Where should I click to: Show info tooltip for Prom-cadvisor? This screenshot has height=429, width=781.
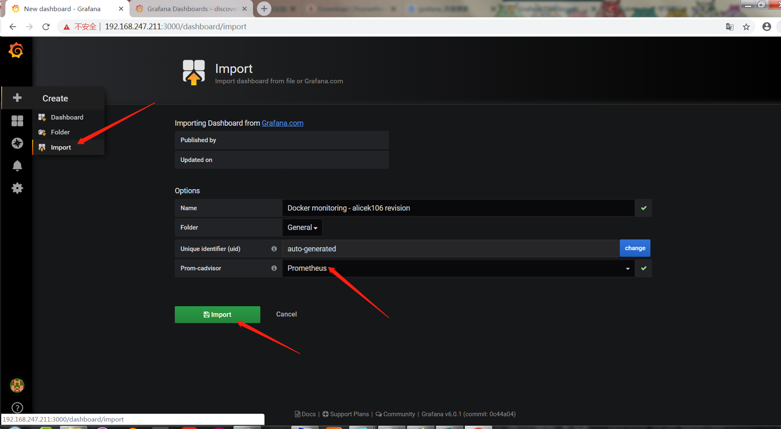click(274, 268)
